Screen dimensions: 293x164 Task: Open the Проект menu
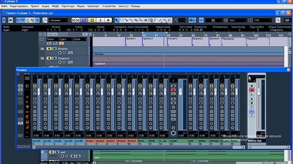[x=35, y=6]
